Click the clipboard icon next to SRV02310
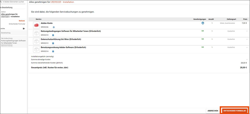The image size is (250, 114). [x=53, y=35]
